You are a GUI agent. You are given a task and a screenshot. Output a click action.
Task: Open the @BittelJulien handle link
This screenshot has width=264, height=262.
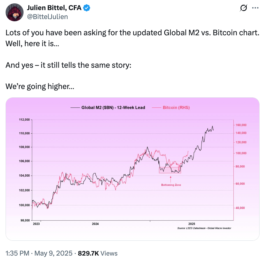pos(47,17)
